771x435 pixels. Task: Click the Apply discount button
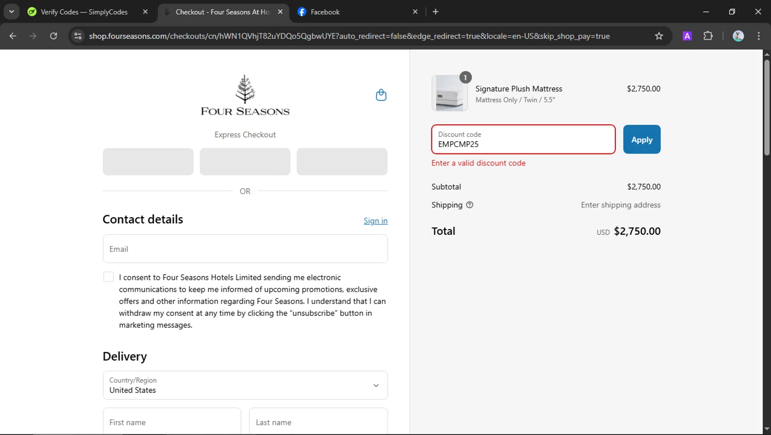pos(642,140)
